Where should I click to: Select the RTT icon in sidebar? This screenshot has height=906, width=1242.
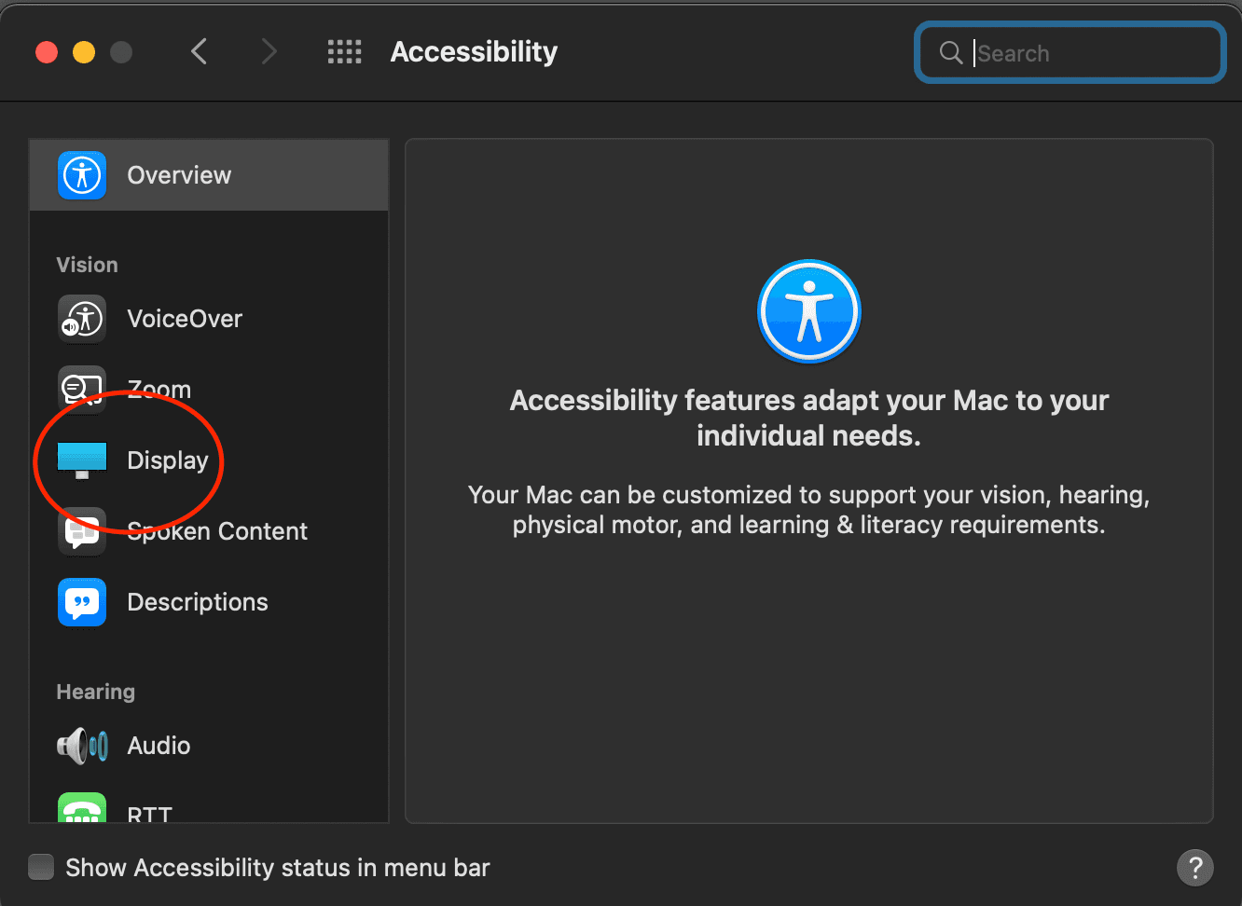[82, 809]
